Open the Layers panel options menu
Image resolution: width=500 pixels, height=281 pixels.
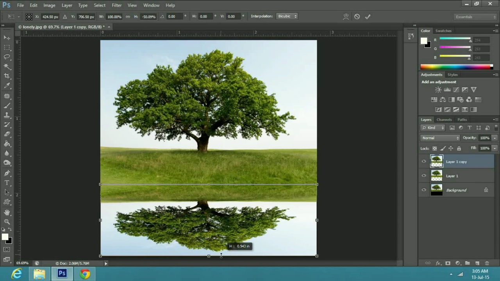tap(495, 120)
